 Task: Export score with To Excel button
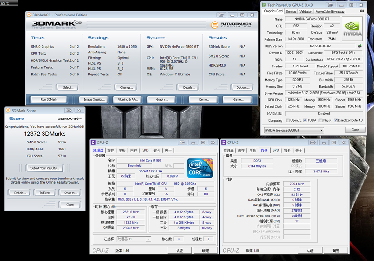pos(44,193)
